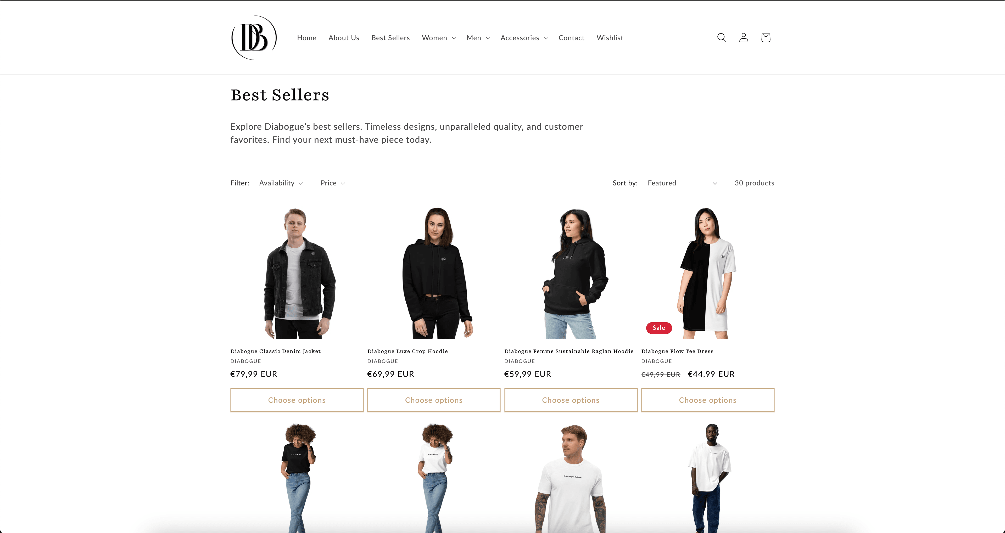Screen dimensions: 1005x533
Task: Expand the Women menu dropdown
Action: tap(439, 38)
